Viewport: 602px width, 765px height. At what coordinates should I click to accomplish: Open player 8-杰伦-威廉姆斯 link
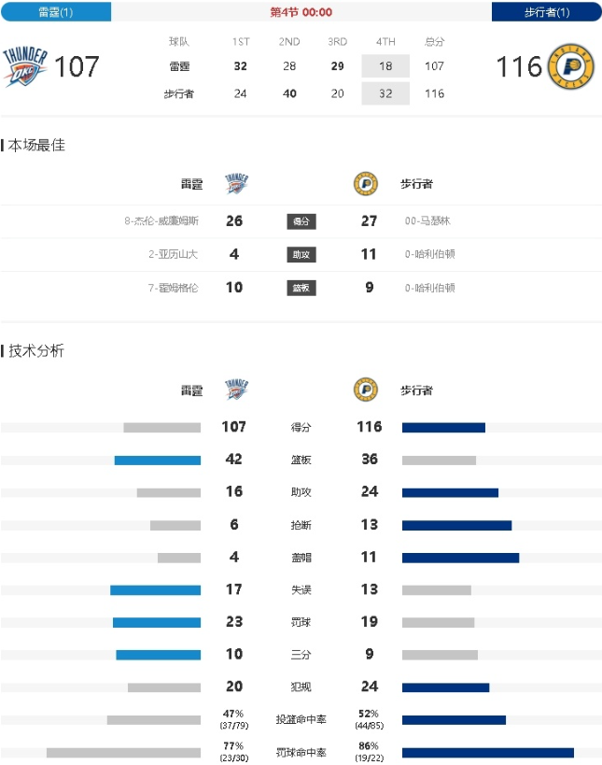pos(161,221)
